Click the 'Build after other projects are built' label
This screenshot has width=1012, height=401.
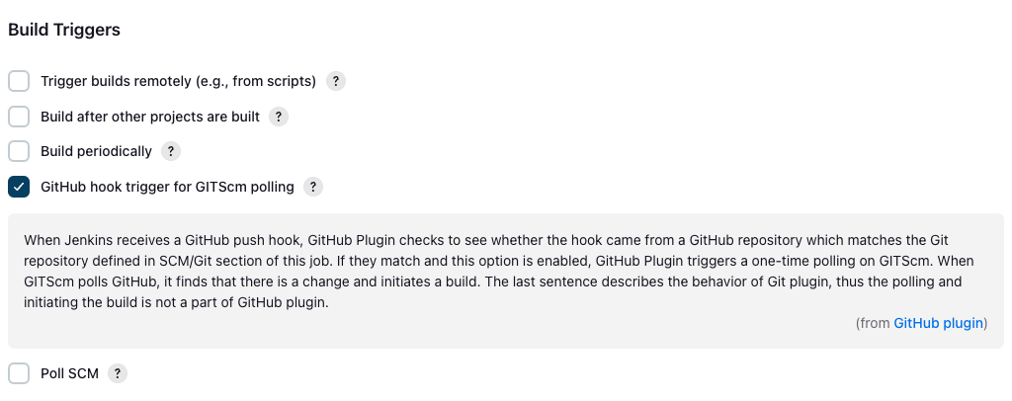(x=150, y=117)
